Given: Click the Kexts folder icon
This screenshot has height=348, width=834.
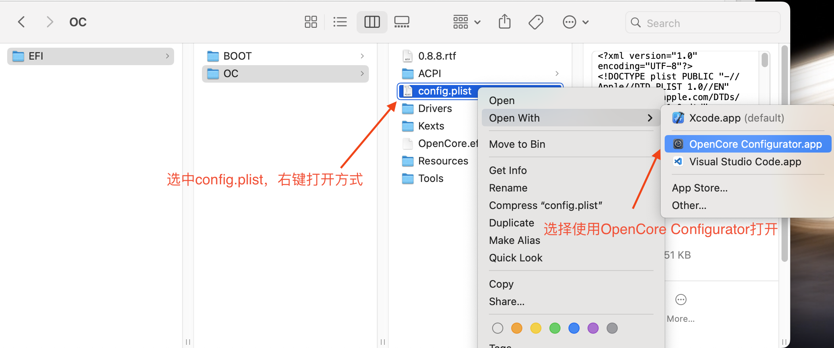Looking at the screenshot, I should click(x=407, y=126).
